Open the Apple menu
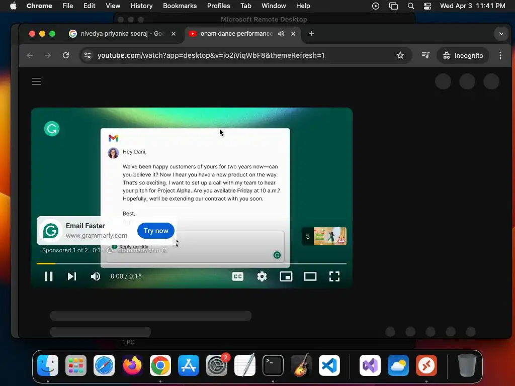 13,6
